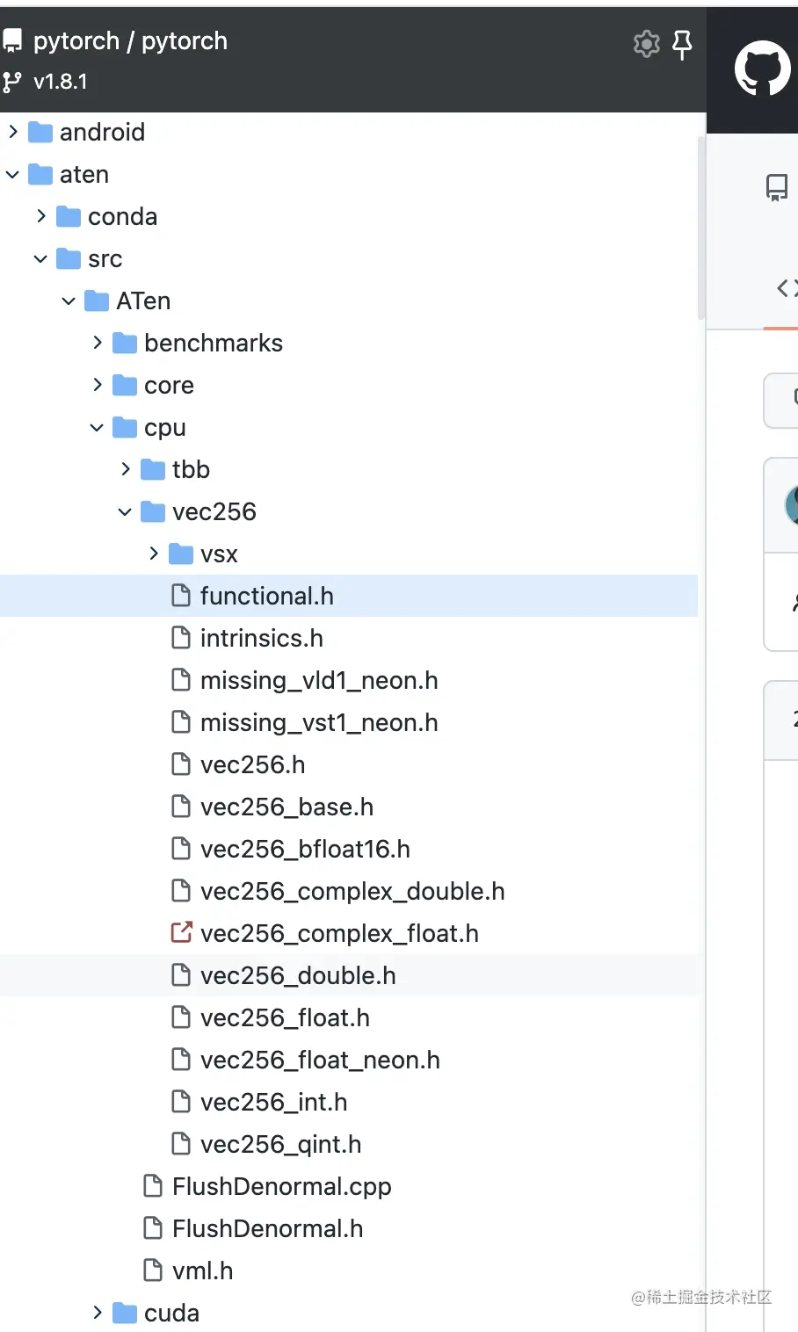Click the code angle-brackets icon in right panel

[x=787, y=287]
